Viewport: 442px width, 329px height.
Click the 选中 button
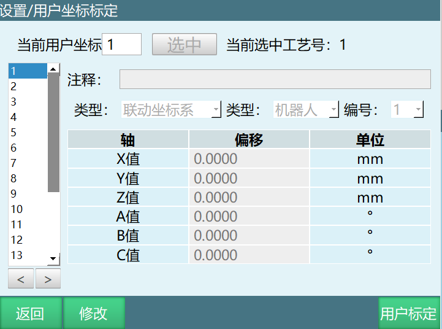(x=185, y=45)
